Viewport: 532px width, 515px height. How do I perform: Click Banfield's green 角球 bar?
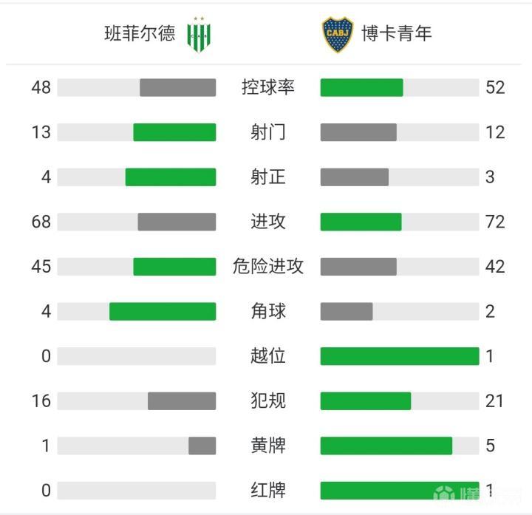pos(163,312)
